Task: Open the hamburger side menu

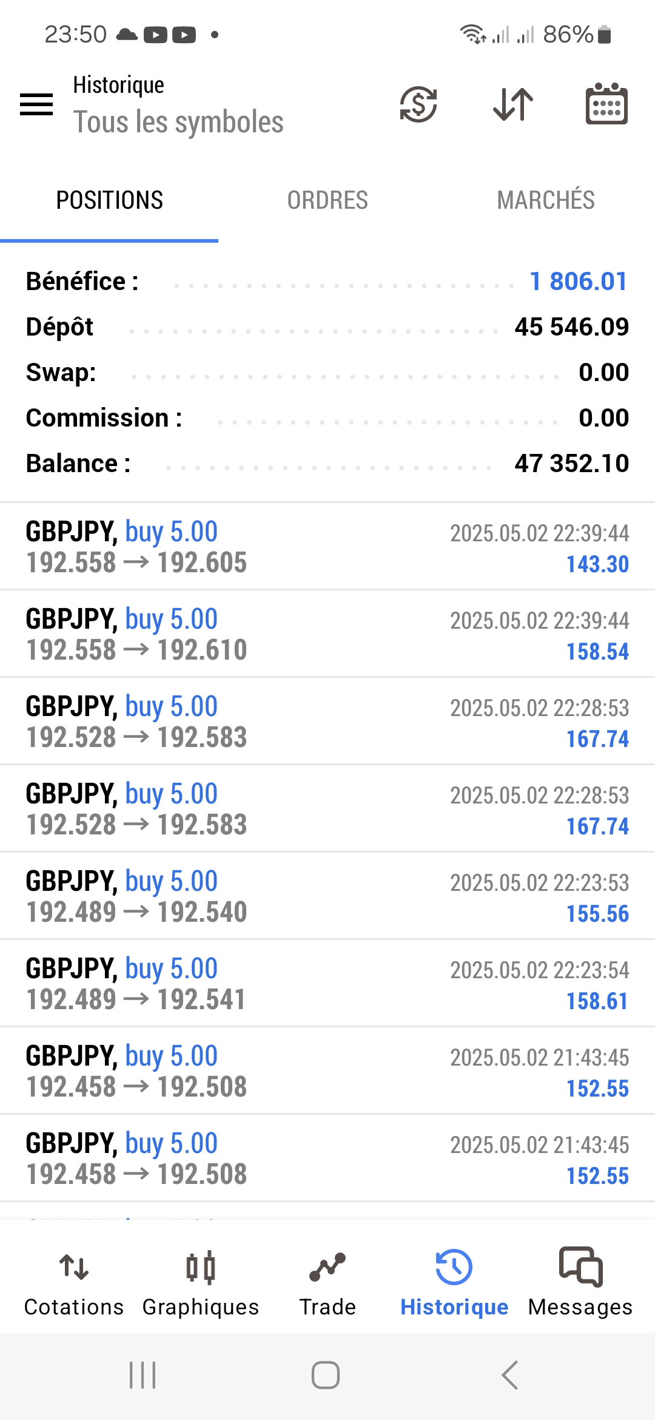Action: point(36,104)
